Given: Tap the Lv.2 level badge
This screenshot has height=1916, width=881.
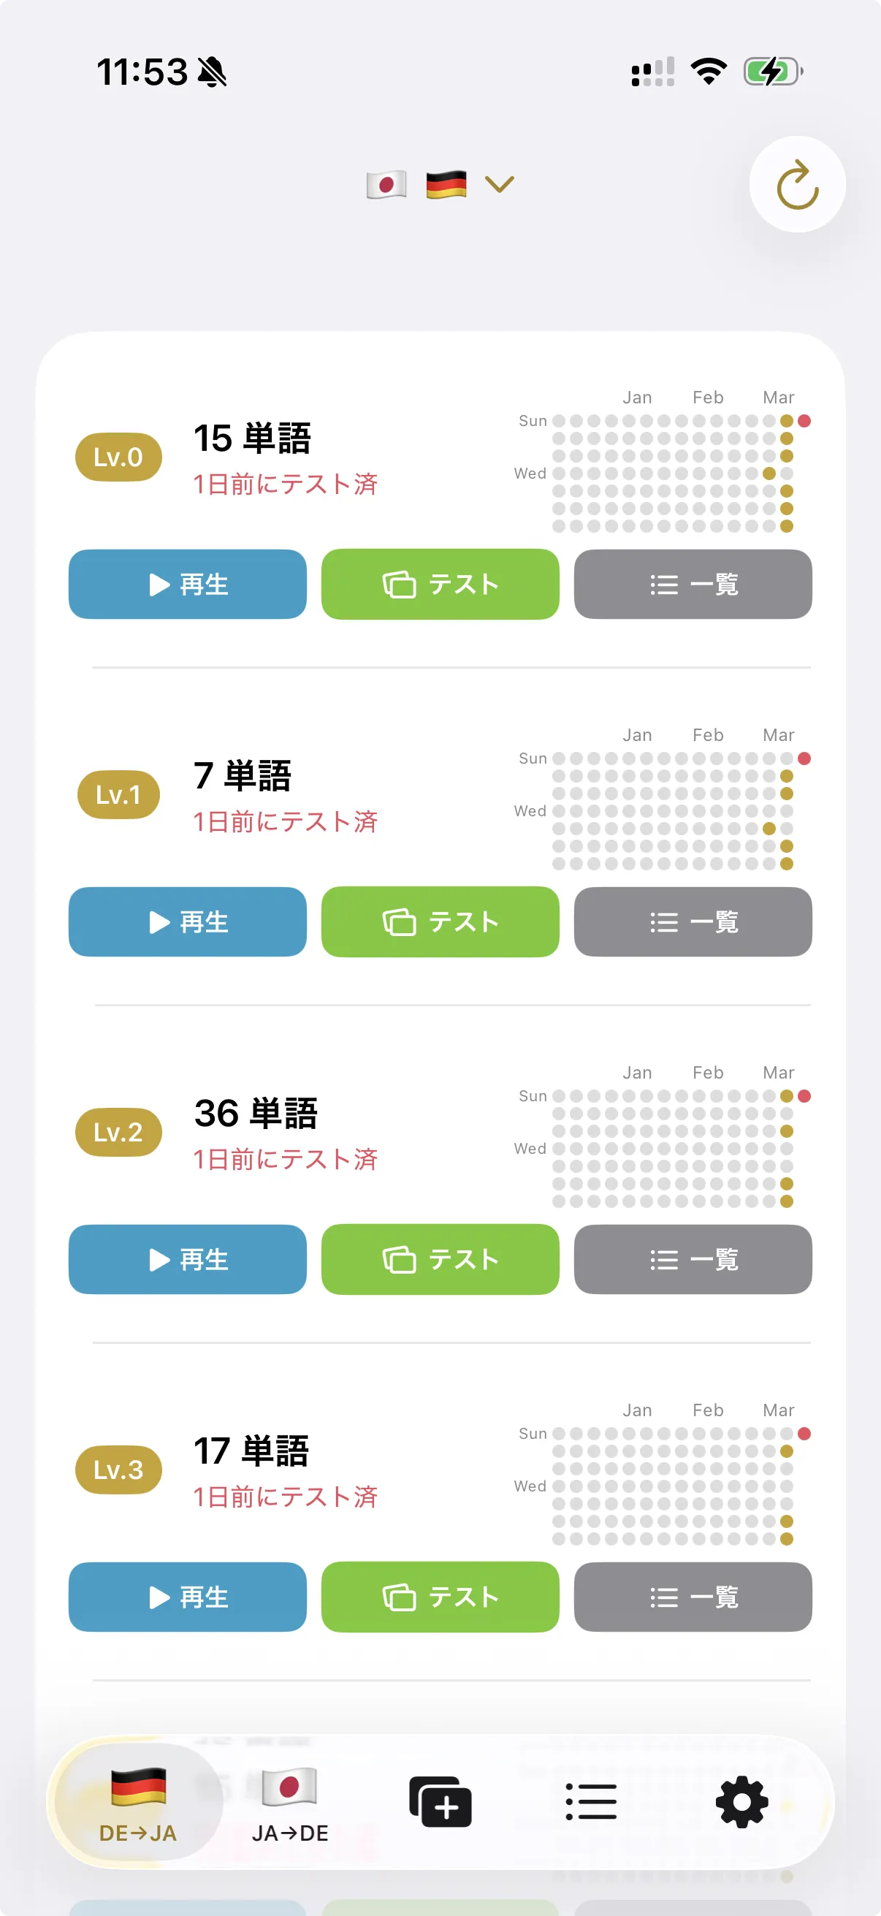Looking at the screenshot, I should (x=118, y=1132).
